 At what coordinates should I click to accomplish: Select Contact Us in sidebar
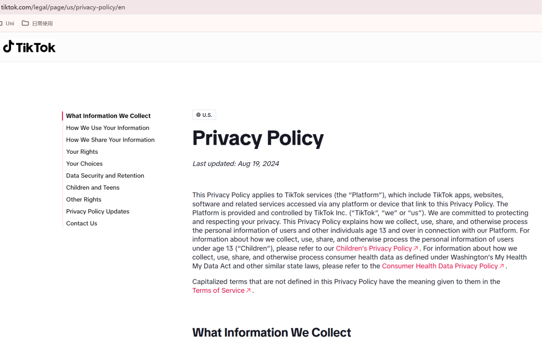[82, 224]
